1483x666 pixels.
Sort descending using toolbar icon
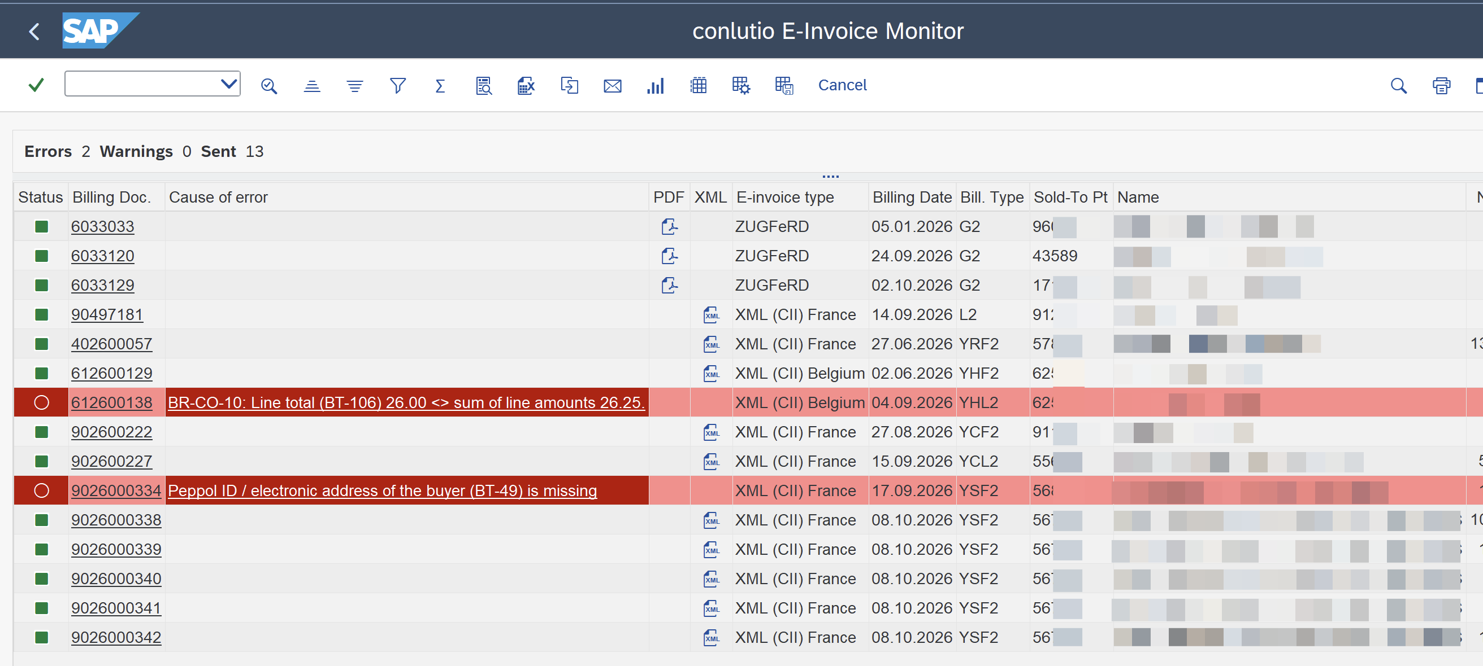pyautogui.click(x=354, y=86)
